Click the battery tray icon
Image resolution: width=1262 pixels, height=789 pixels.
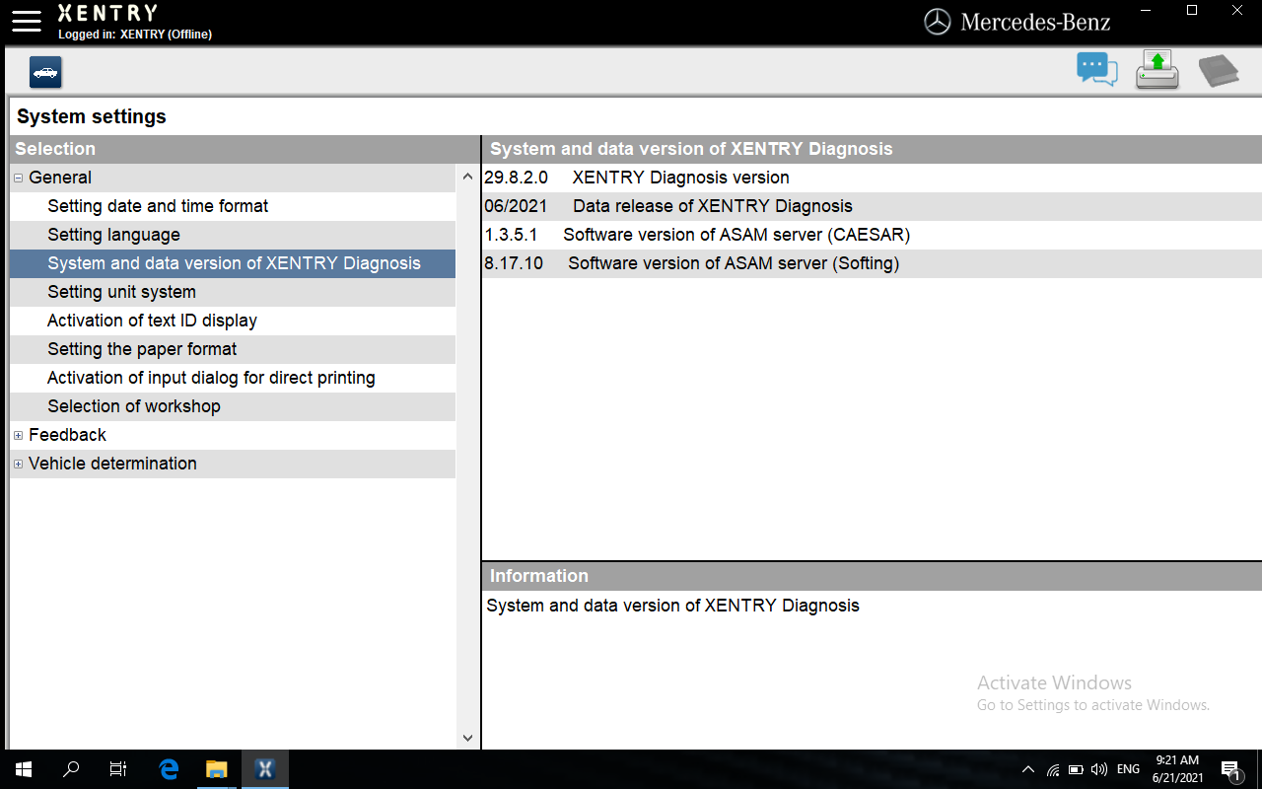1076,769
